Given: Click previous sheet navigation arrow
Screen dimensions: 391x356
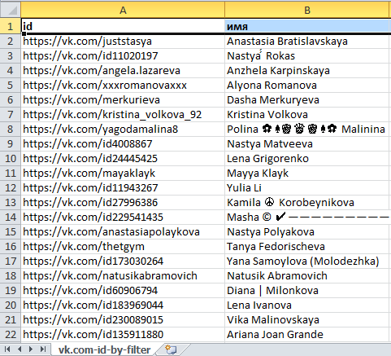Looking at the screenshot, I should [20, 349].
